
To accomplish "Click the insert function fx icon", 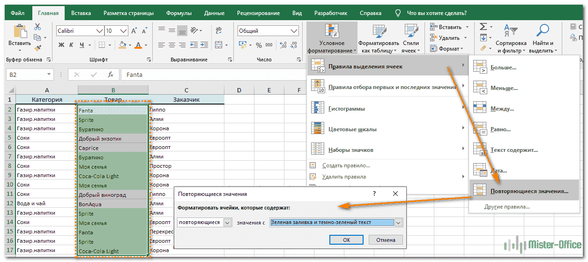I will [x=111, y=75].
